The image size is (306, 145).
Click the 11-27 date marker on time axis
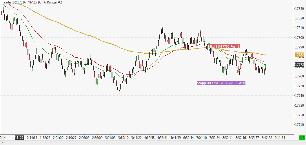pyautogui.click(x=19, y=137)
